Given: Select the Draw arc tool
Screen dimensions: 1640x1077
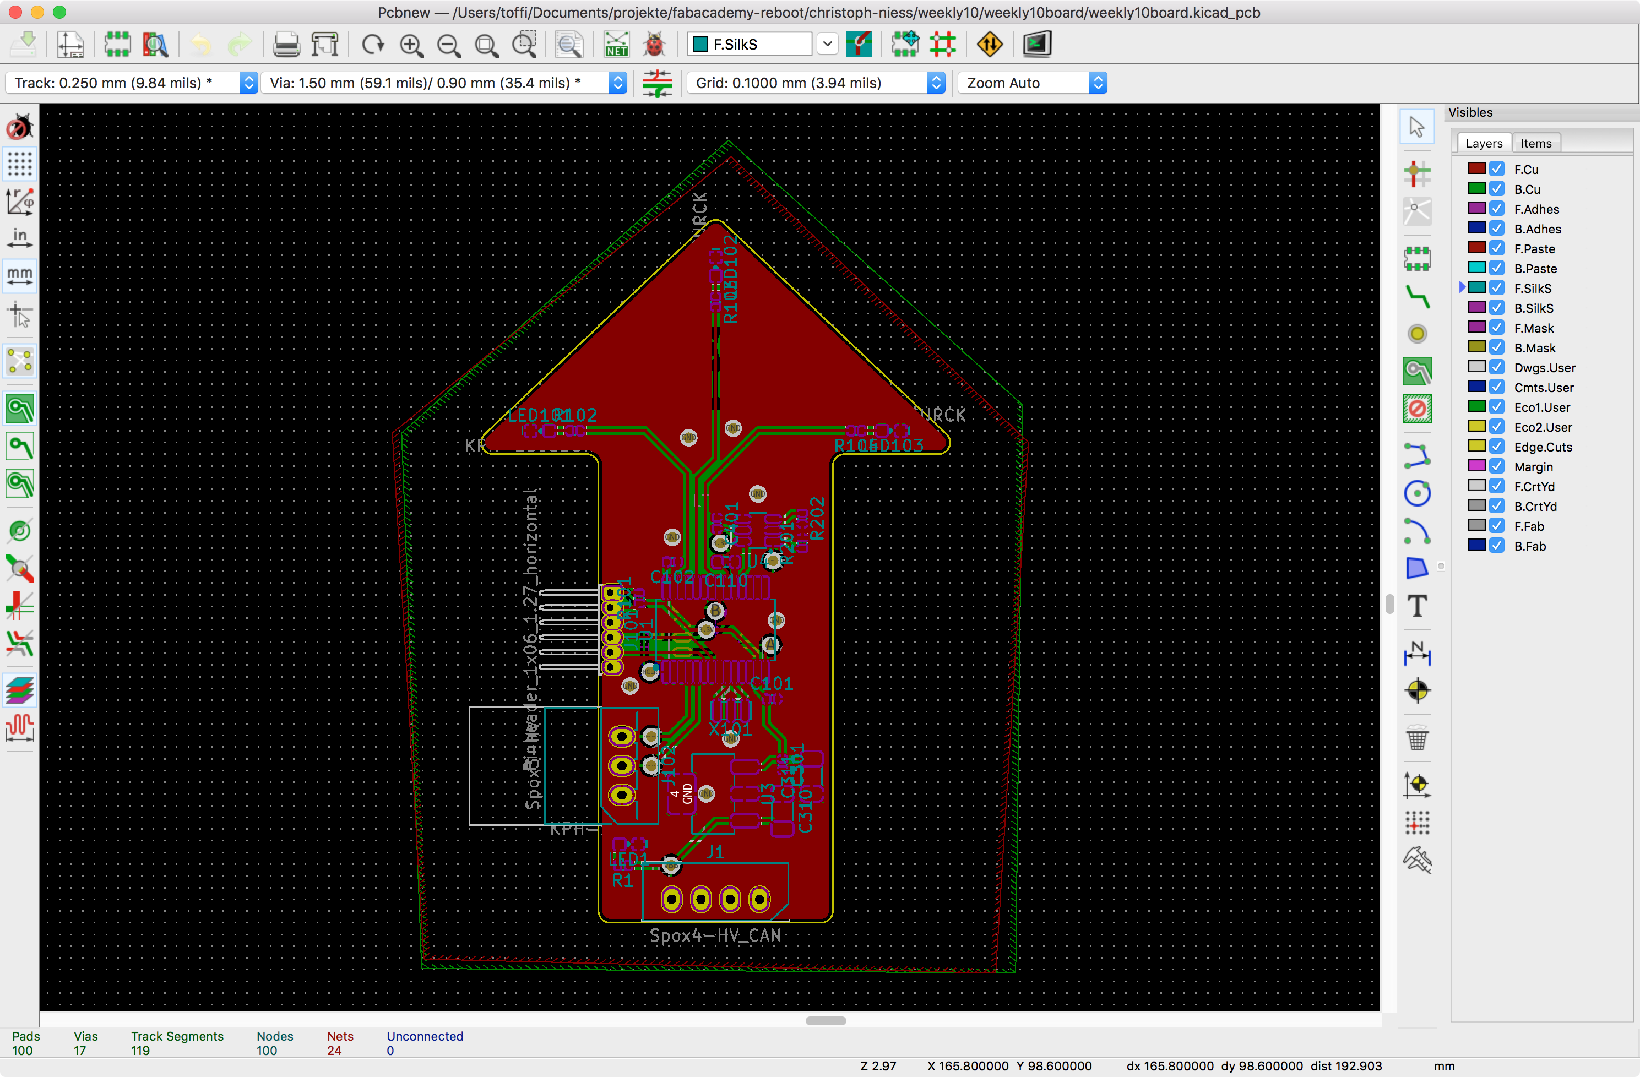Looking at the screenshot, I should 1417,531.
